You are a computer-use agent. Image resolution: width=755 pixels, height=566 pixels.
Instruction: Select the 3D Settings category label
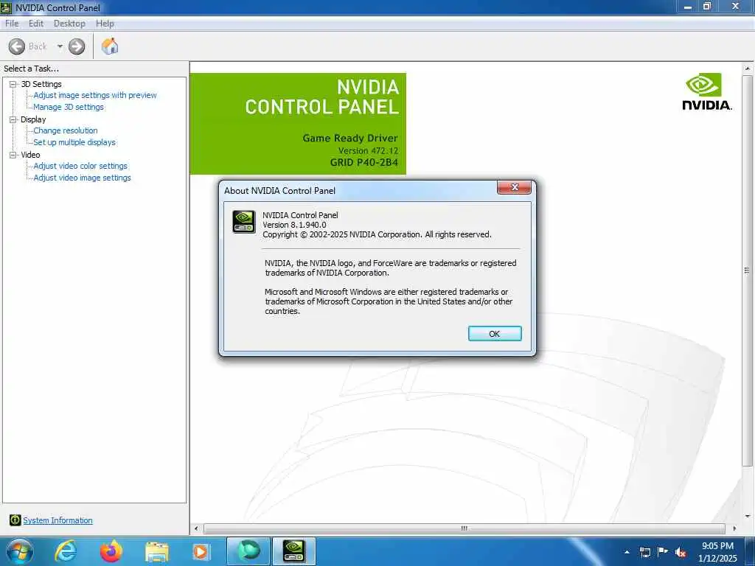tap(41, 84)
